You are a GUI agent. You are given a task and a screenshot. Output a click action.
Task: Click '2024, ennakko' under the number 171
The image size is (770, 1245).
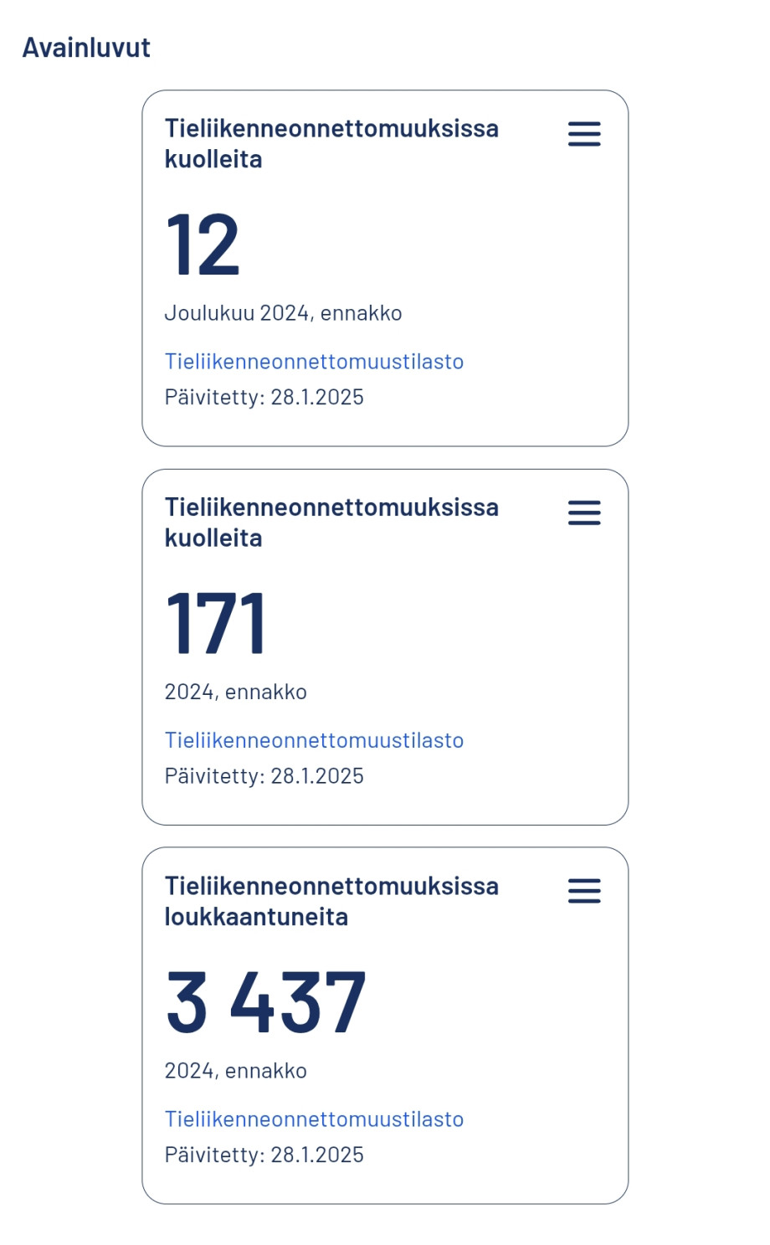(x=235, y=692)
